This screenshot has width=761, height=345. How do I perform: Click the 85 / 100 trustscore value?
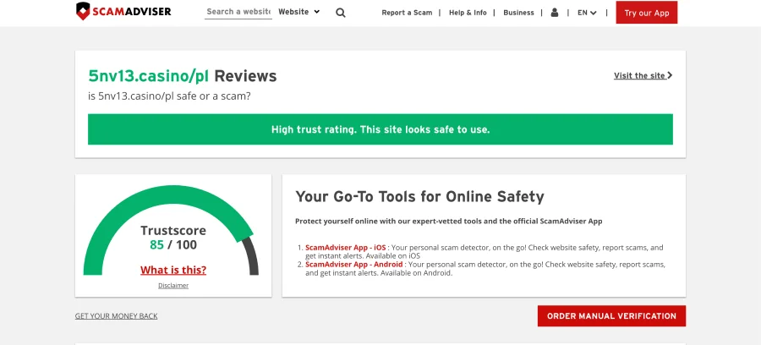173,244
